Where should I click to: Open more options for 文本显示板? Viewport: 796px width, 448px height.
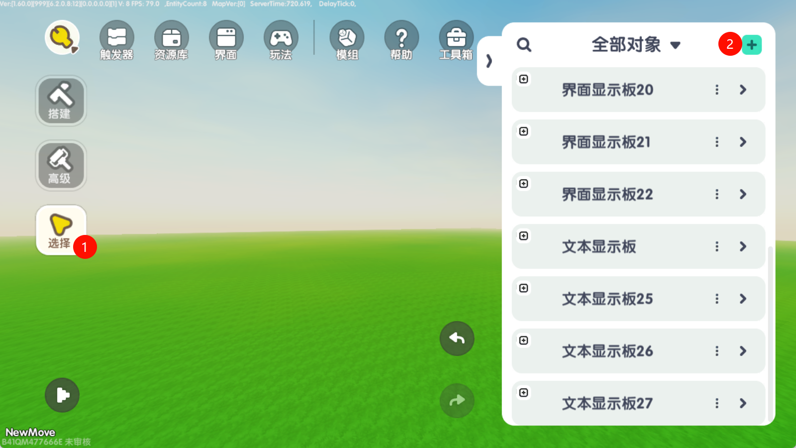(x=717, y=246)
